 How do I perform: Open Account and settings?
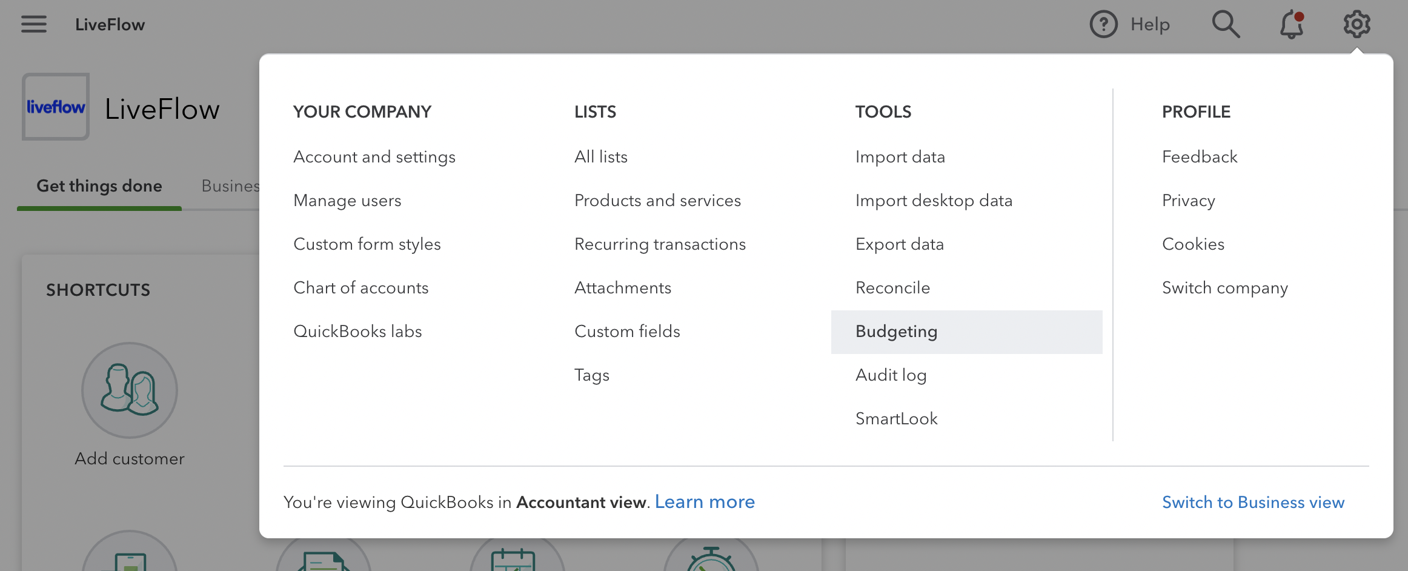click(374, 156)
